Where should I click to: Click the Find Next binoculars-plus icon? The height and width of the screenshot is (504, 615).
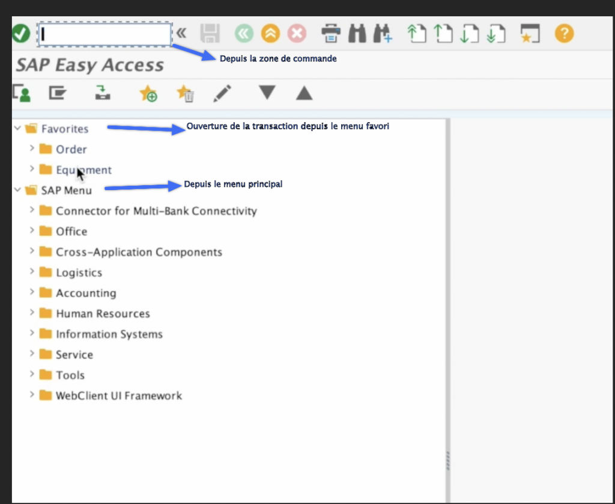383,33
